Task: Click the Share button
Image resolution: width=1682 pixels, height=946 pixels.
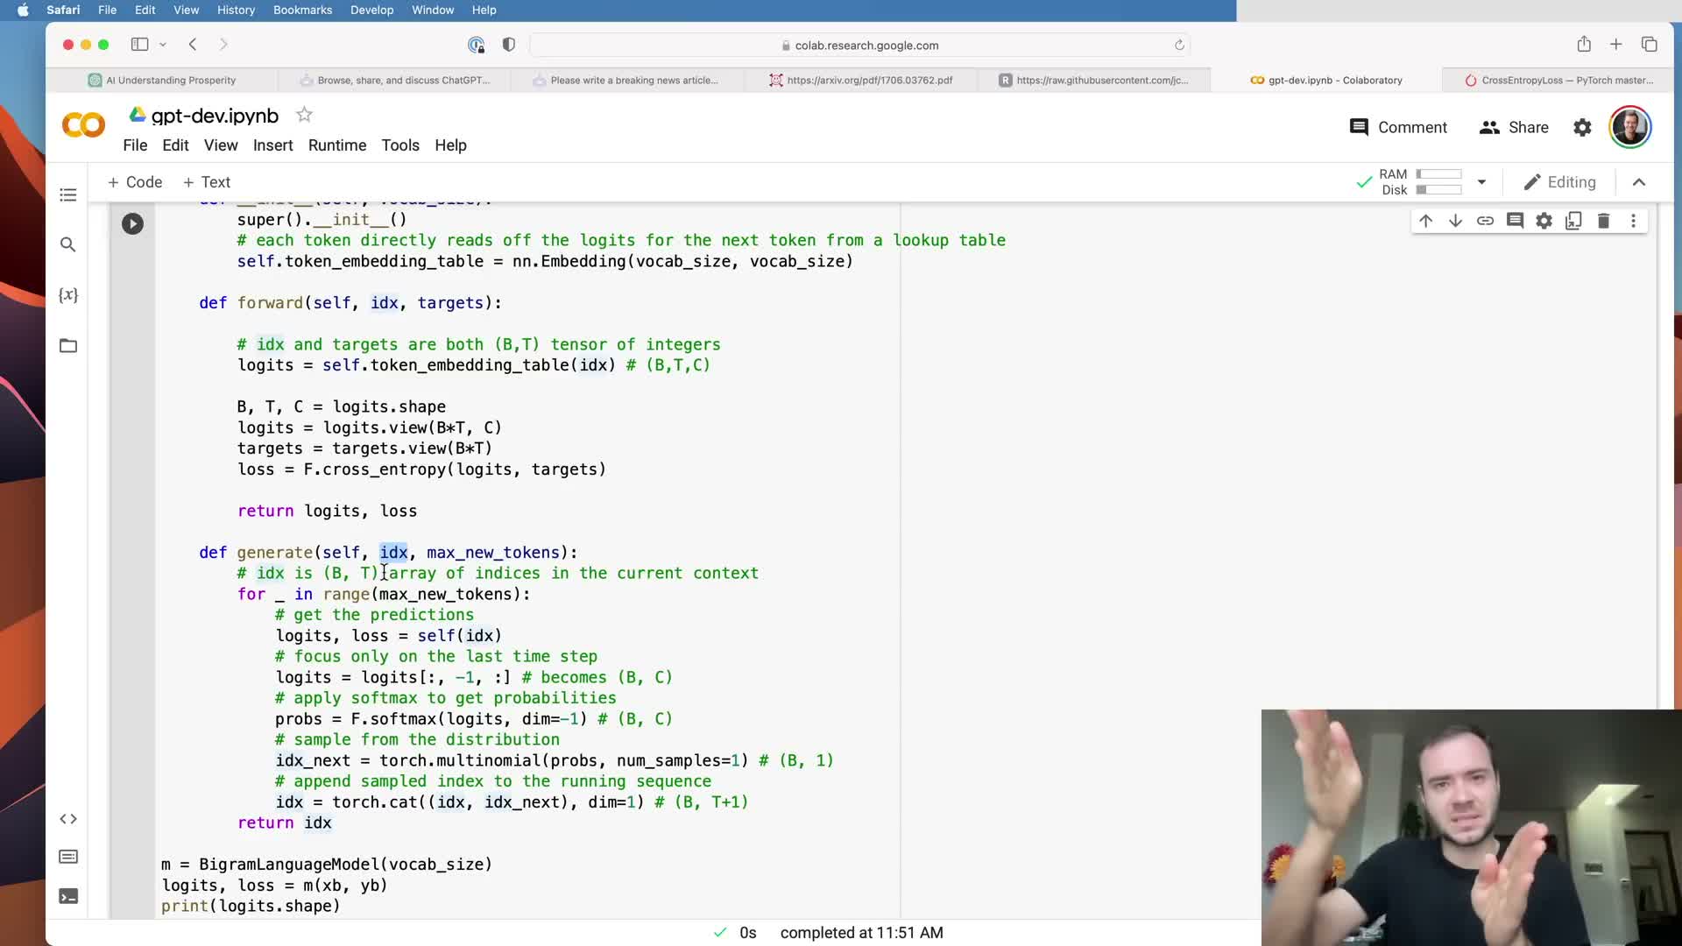Action: [x=1514, y=128]
